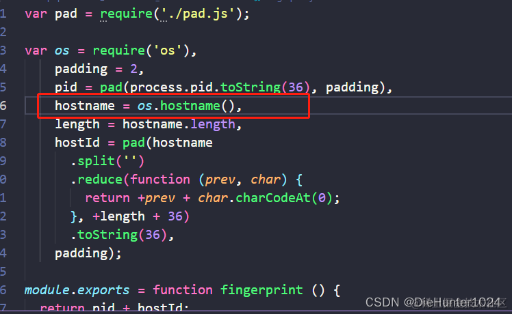This screenshot has width=512, height=314.
Task: Click the 'fingerprint' function name
Action: [x=261, y=290]
